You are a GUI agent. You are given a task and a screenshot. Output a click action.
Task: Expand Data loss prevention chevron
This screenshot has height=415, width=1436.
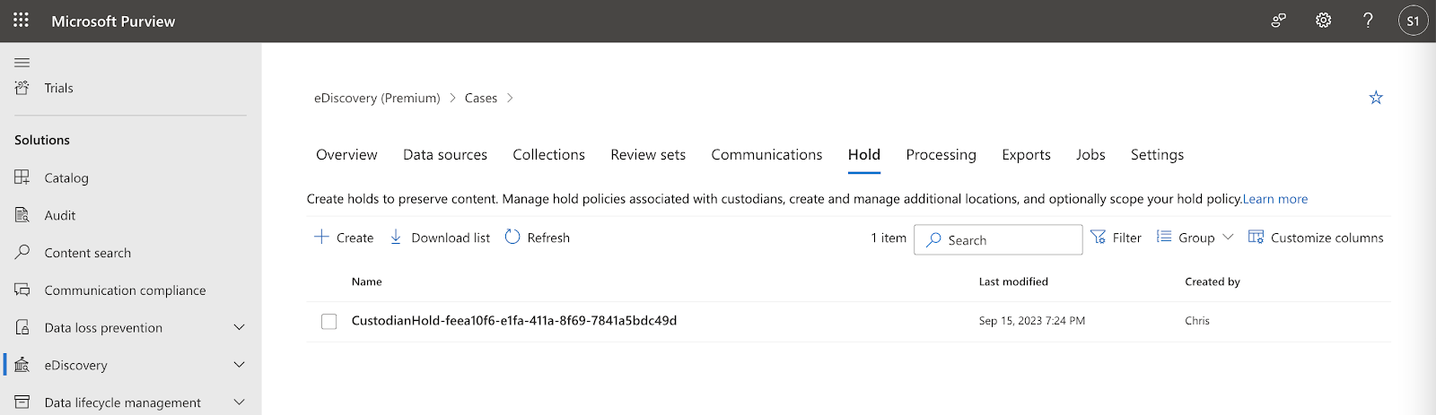[240, 328]
